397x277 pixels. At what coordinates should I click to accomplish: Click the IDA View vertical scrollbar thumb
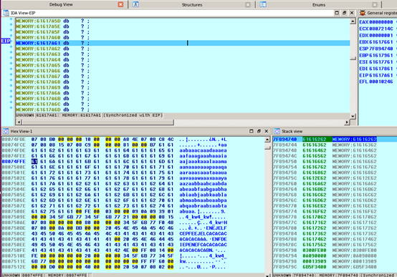coord(353,59)
